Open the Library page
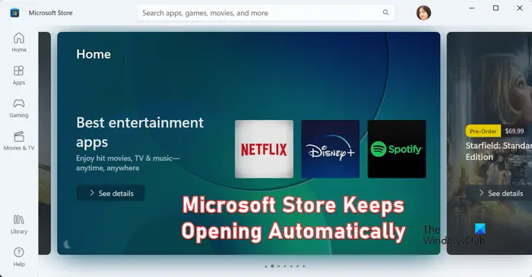Image resolution: width=532 pixels, height=277 pixels. pyautogui.click(x=19, y=224)
